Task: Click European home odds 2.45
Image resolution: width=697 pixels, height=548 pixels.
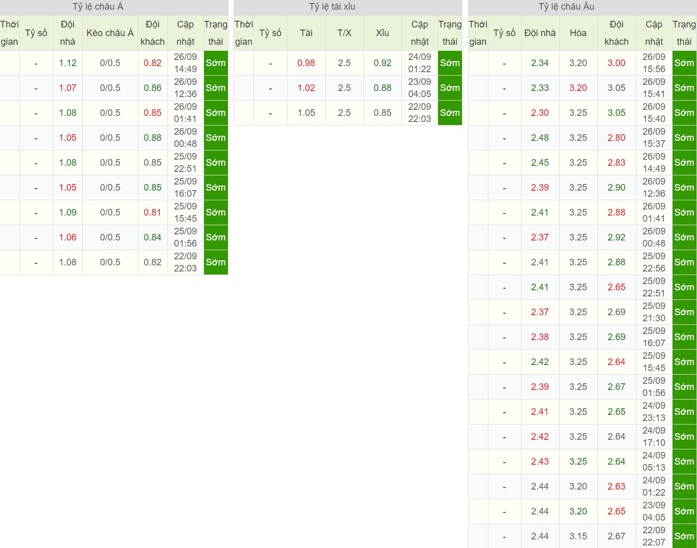Action: [540, 163]
